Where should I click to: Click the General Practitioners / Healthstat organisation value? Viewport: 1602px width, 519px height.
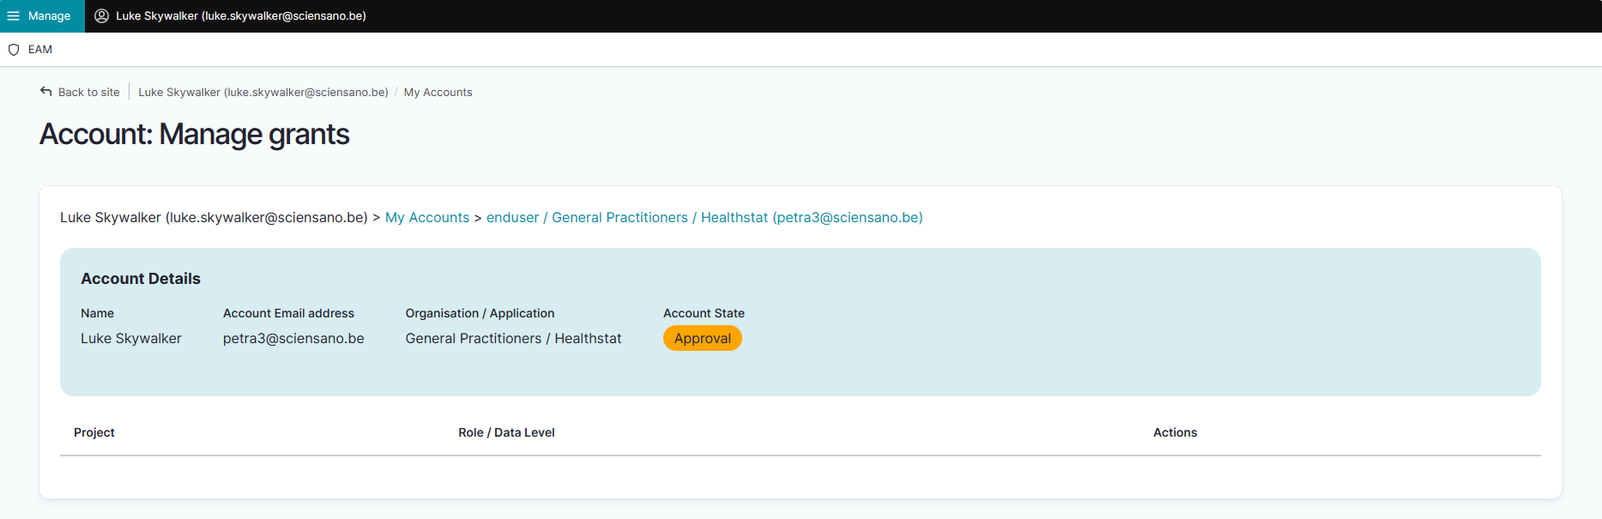coord(513,339)
